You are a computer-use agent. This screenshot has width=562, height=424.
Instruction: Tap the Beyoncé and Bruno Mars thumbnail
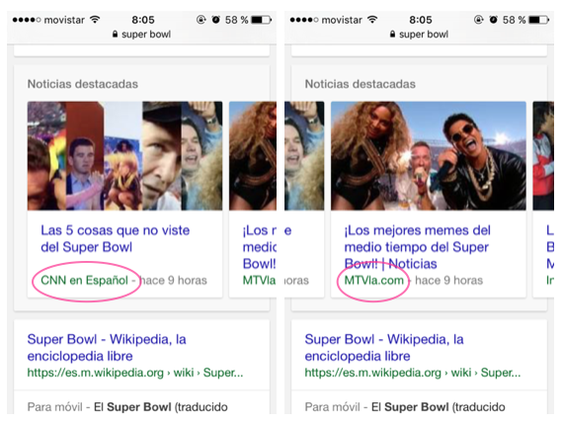pyautogui.click(x=429, y=156)
